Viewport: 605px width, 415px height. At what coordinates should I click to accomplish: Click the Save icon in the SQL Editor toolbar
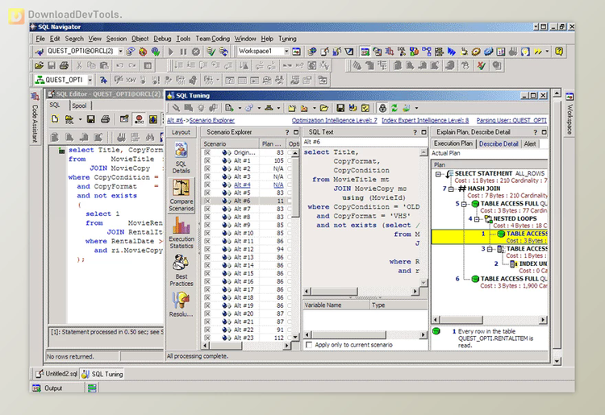(90, 119)
